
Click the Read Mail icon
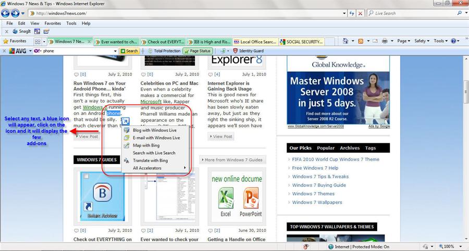pos(375,41)
